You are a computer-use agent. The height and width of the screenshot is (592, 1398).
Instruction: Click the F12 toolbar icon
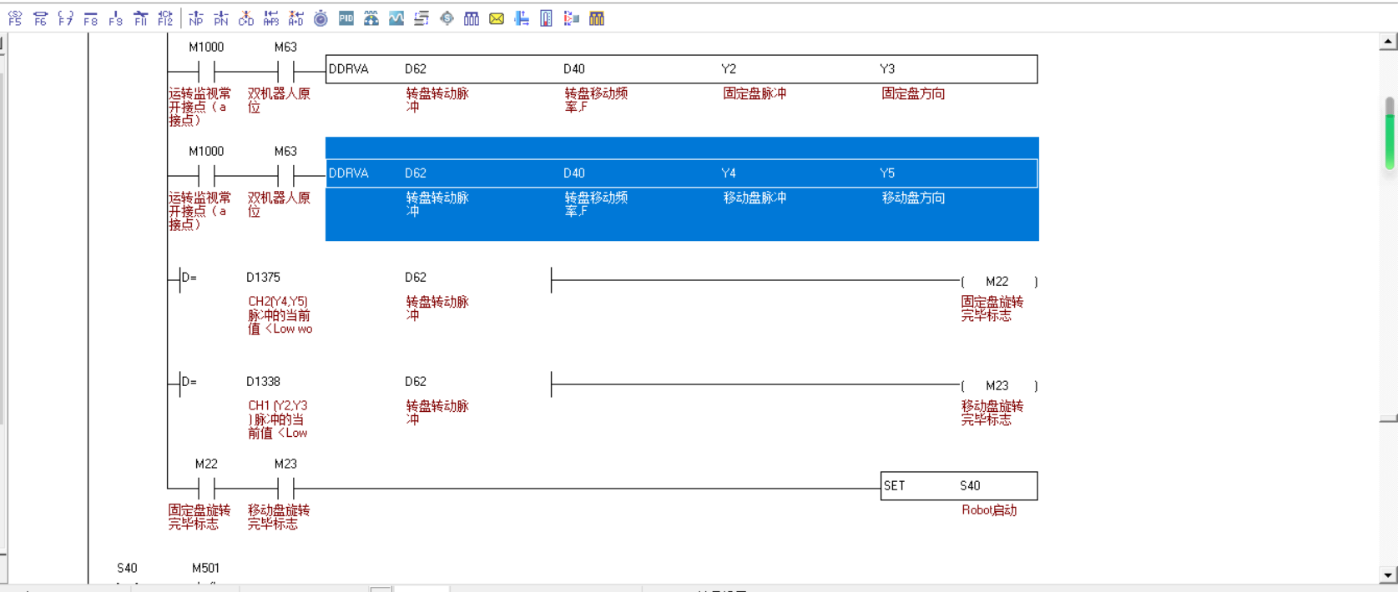pyautogui.click(x=165, y=18)
